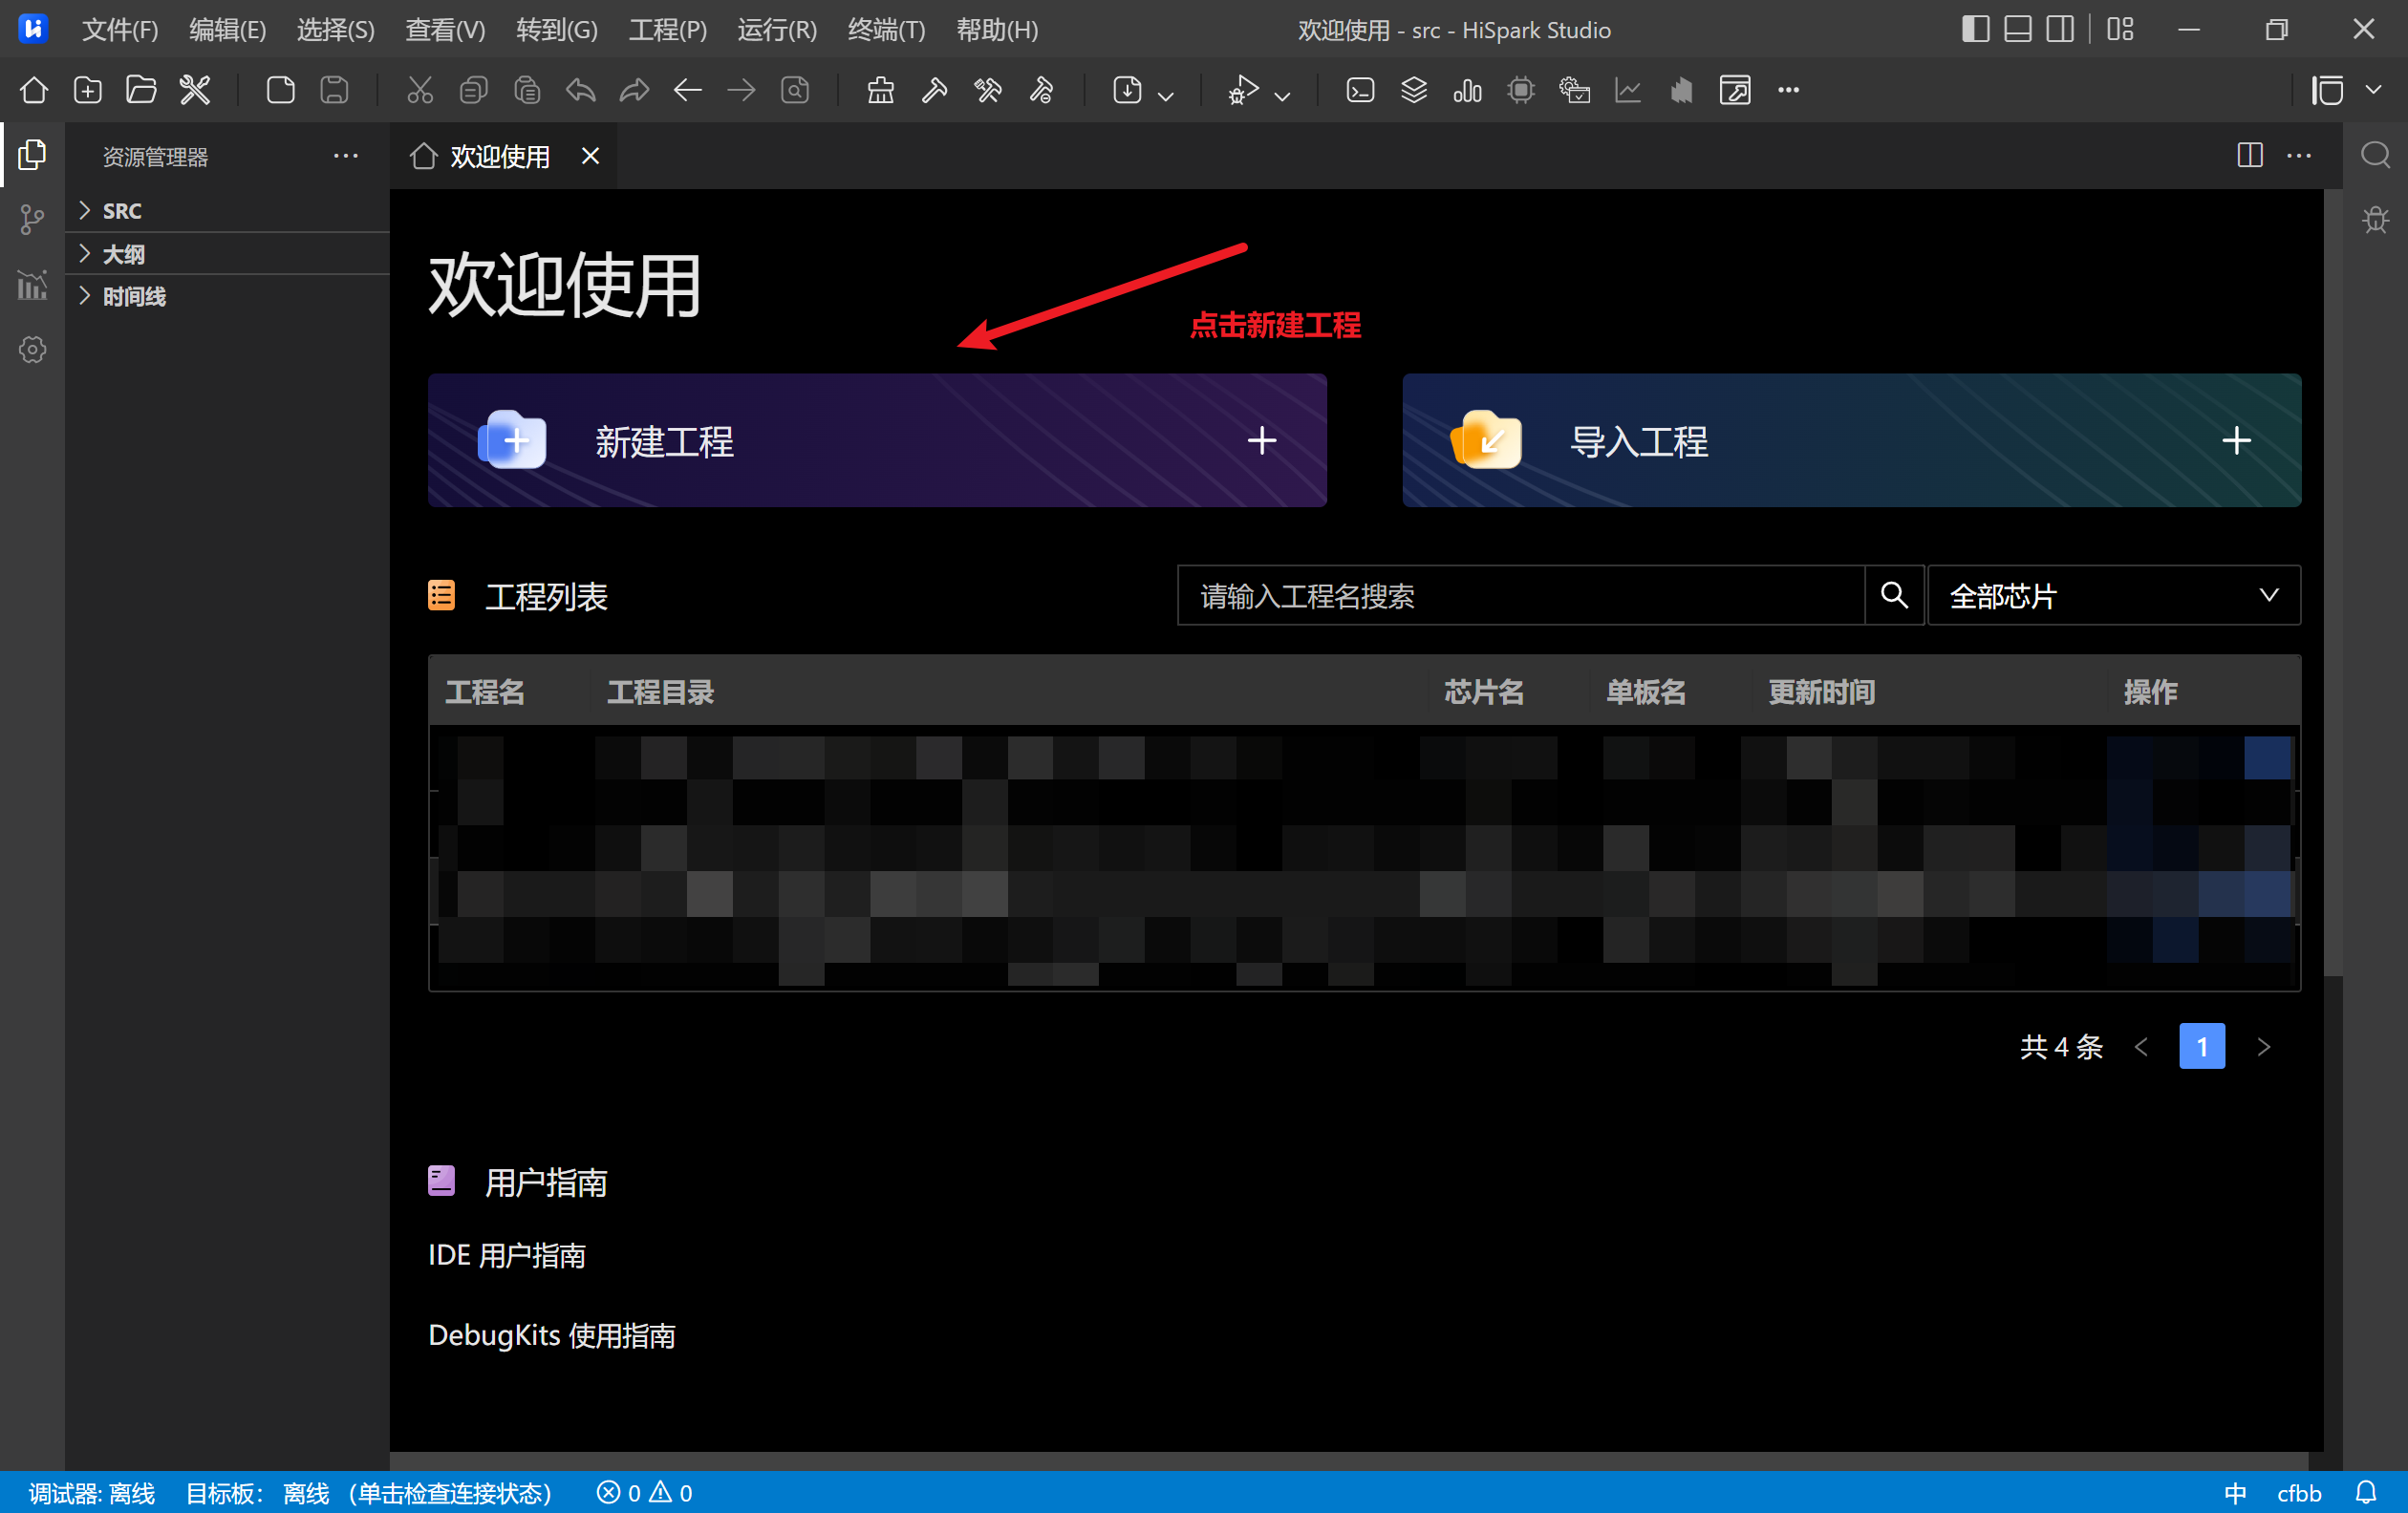Viewport: 2408px width, 1513px height.
Task: Open the 全部芯片 chip filter dropdown
Action: tap(2114, 595)
